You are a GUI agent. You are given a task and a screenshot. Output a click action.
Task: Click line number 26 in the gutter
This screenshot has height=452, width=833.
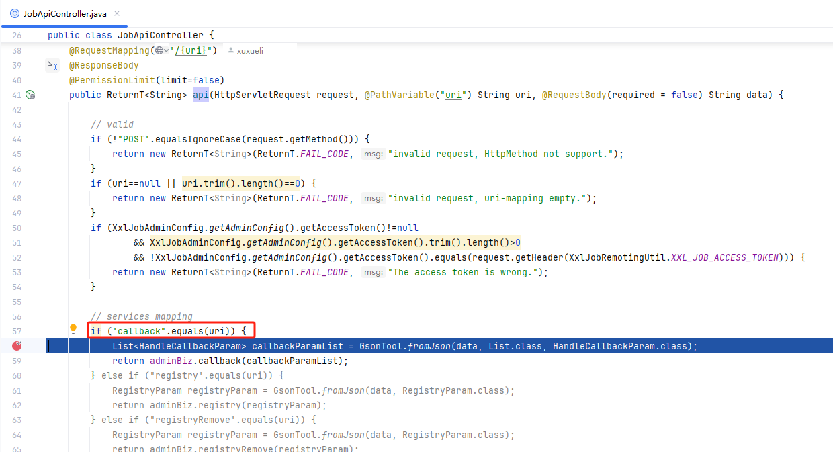17,35
